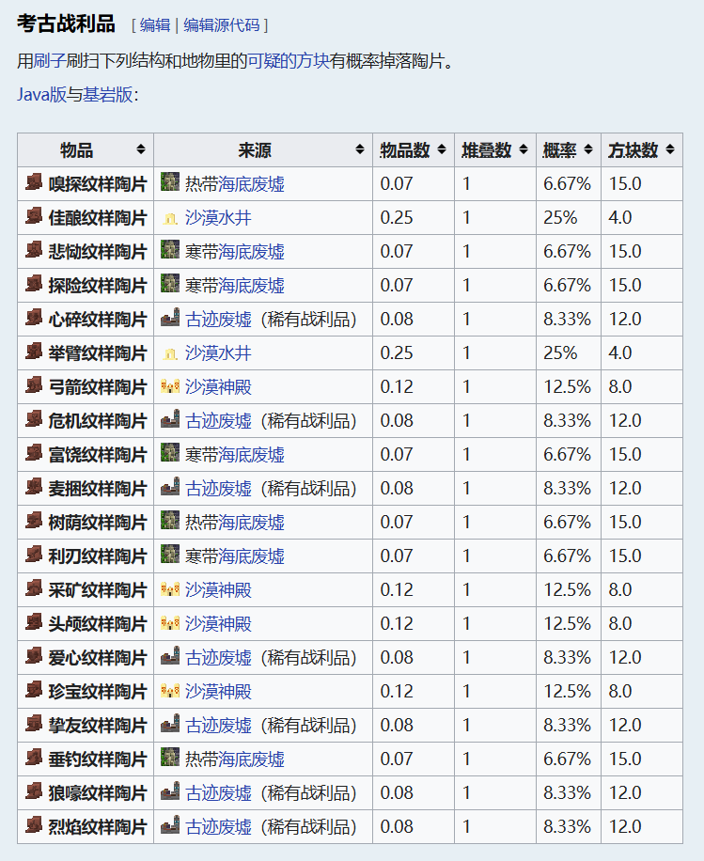Click 12.5% probability in 头颅纹样陶片 row
This screenshot has height=861, width=704.
click(568, 623)
